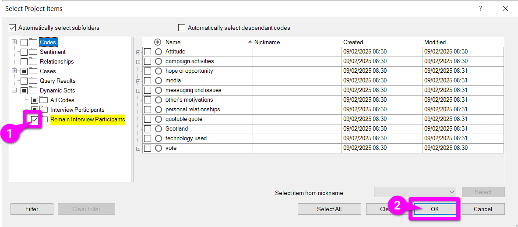Click the code type icon in column header
Screen dimensions: 518x227
158,42
